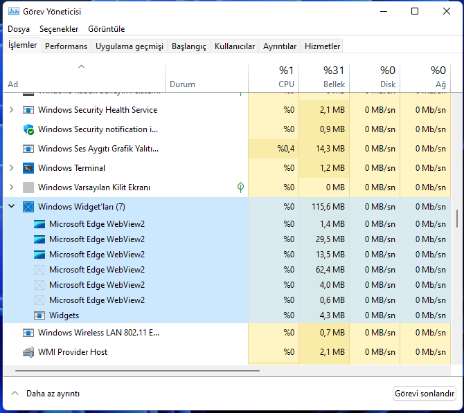Click the gray Windows Varsayılan Kilit Ekranı icon

click(x=28, y=187)
